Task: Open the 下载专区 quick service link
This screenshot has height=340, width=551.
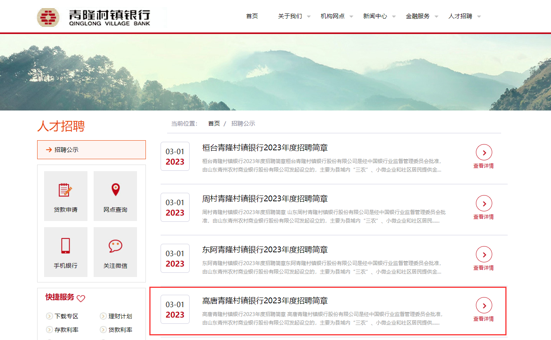Action: tap(67, 316)
